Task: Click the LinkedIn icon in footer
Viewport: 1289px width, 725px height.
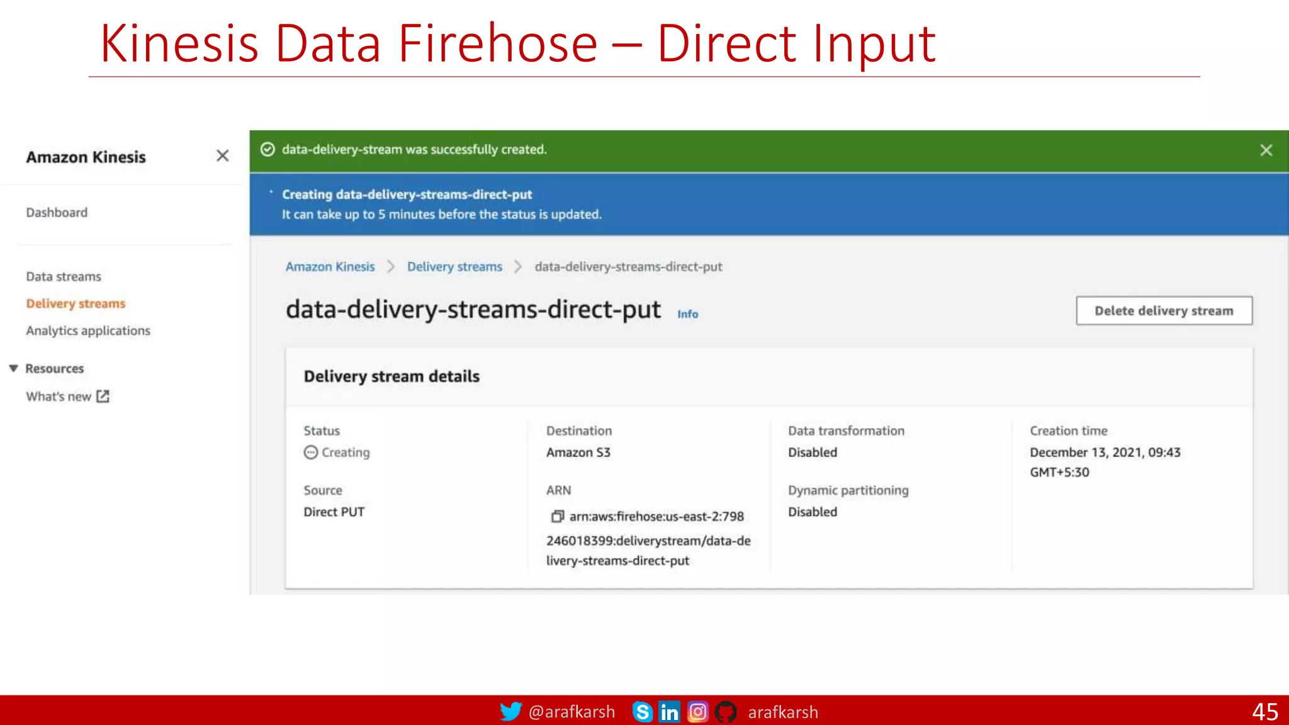Action: point(669,712)
